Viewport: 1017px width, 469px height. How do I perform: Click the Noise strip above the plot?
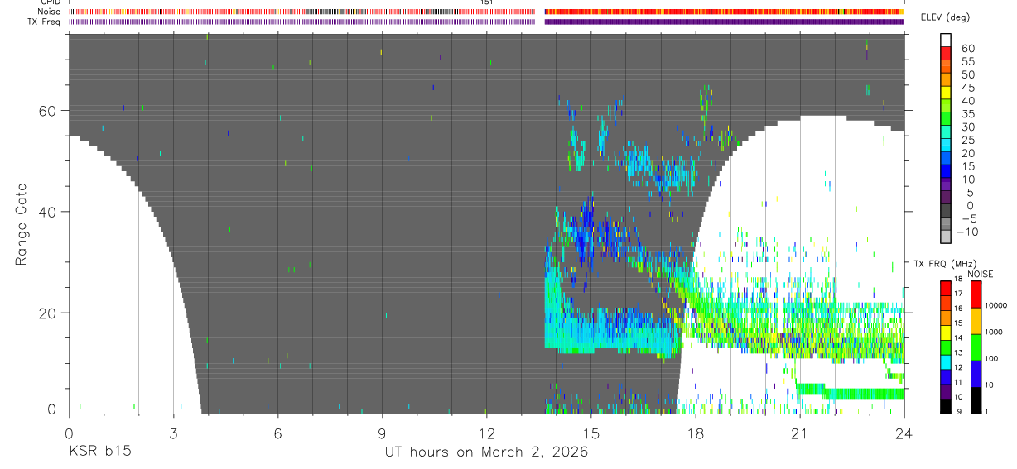tap(487, 12)
